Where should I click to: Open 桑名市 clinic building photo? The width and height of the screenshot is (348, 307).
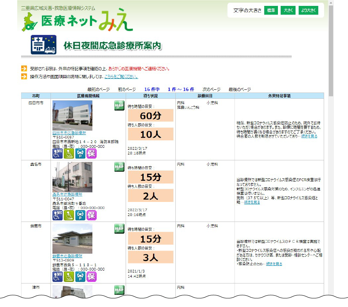tap(72, 177)
